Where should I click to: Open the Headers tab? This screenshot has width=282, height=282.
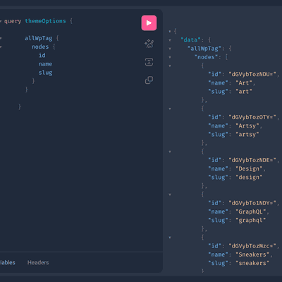point(38,262)
